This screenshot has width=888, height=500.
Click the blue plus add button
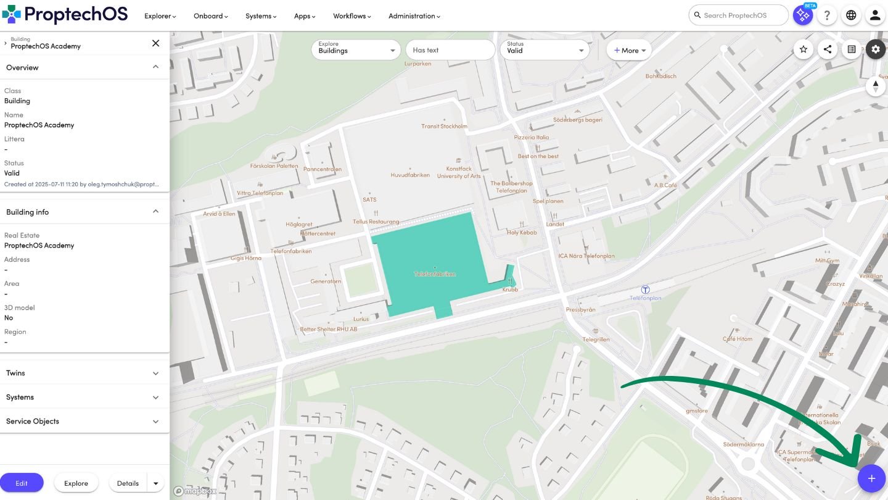click(x=871, y=478)
